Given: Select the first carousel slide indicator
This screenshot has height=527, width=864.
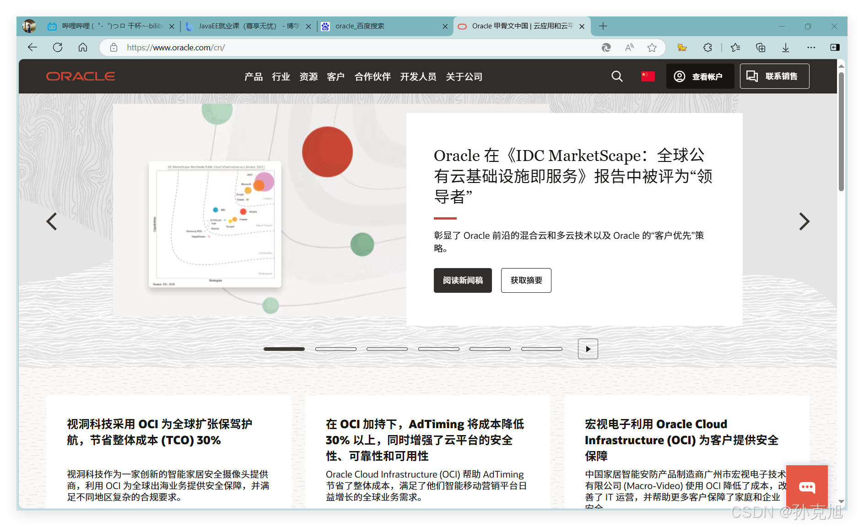Looking at the screenshot, I should tap(284, 349).
